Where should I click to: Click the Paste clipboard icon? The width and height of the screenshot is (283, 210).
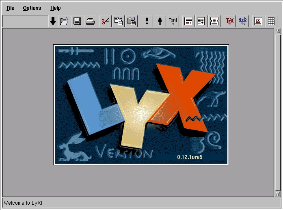point(132,21)
